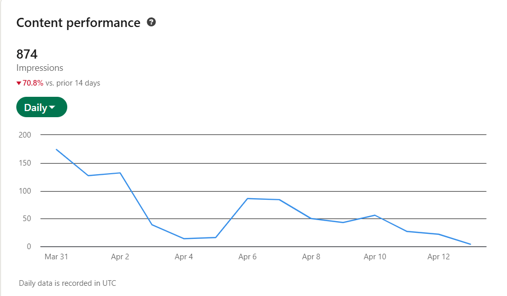Click the 'Daily data is recorded in UTC' note
The height and width of the screenshot is (296, 507).
pos(67,283)
